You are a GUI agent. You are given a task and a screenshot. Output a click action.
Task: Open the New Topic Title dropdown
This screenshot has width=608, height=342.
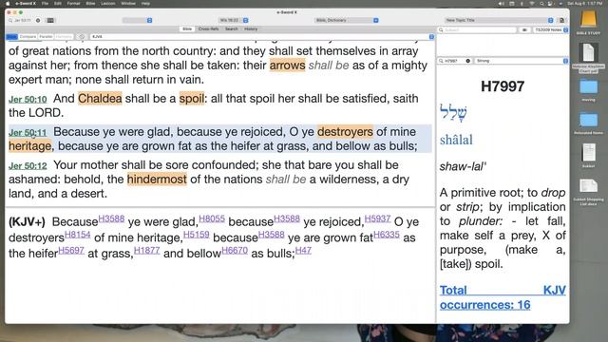tap(499, 20)
